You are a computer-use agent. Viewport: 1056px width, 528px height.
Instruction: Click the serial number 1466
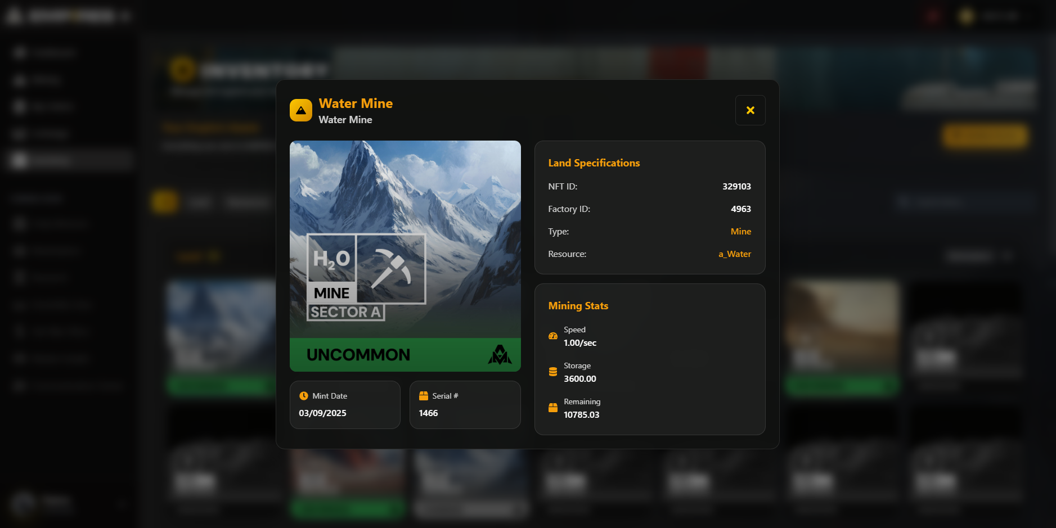(428, 413)
